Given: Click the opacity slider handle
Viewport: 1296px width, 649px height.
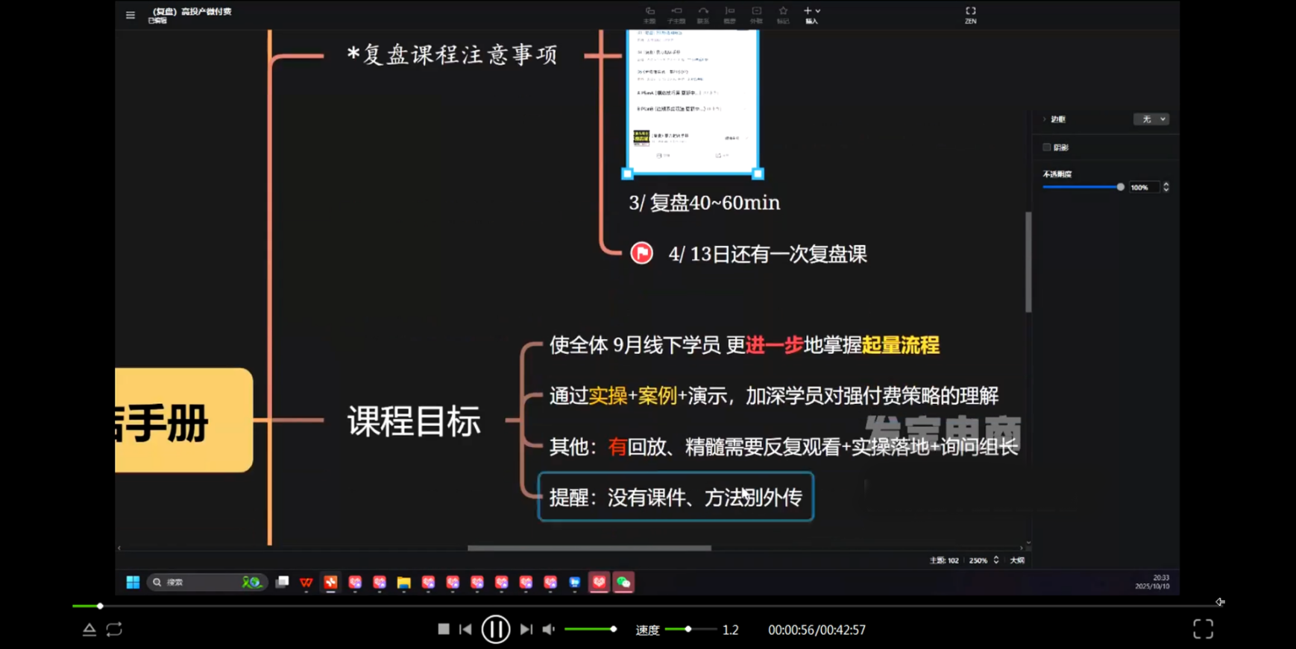Looking at the screenshot, I should 1120,187.
